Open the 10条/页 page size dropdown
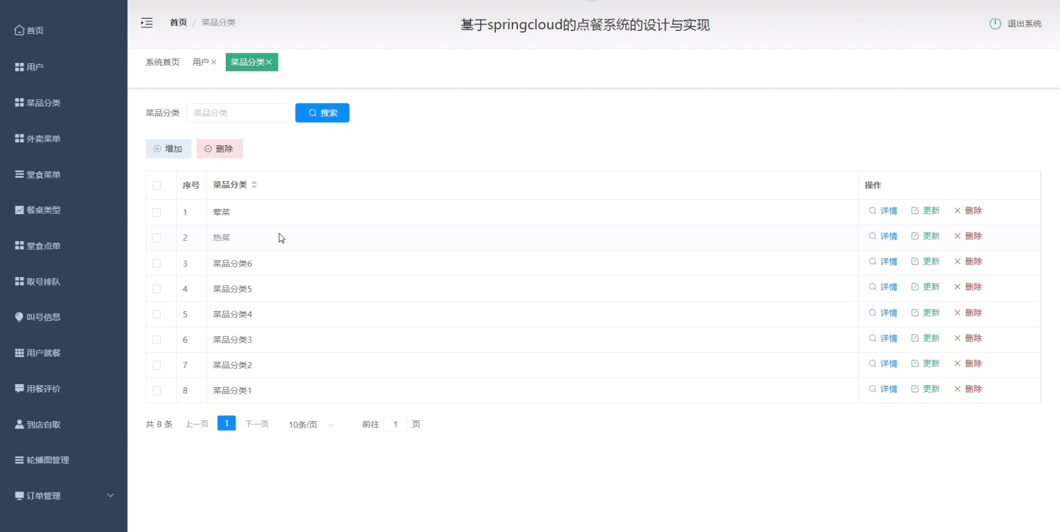 pos(311,425)
